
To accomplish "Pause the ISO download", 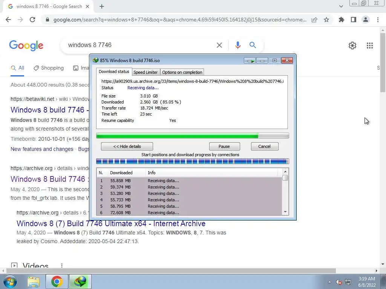I will tap(225, 146).
